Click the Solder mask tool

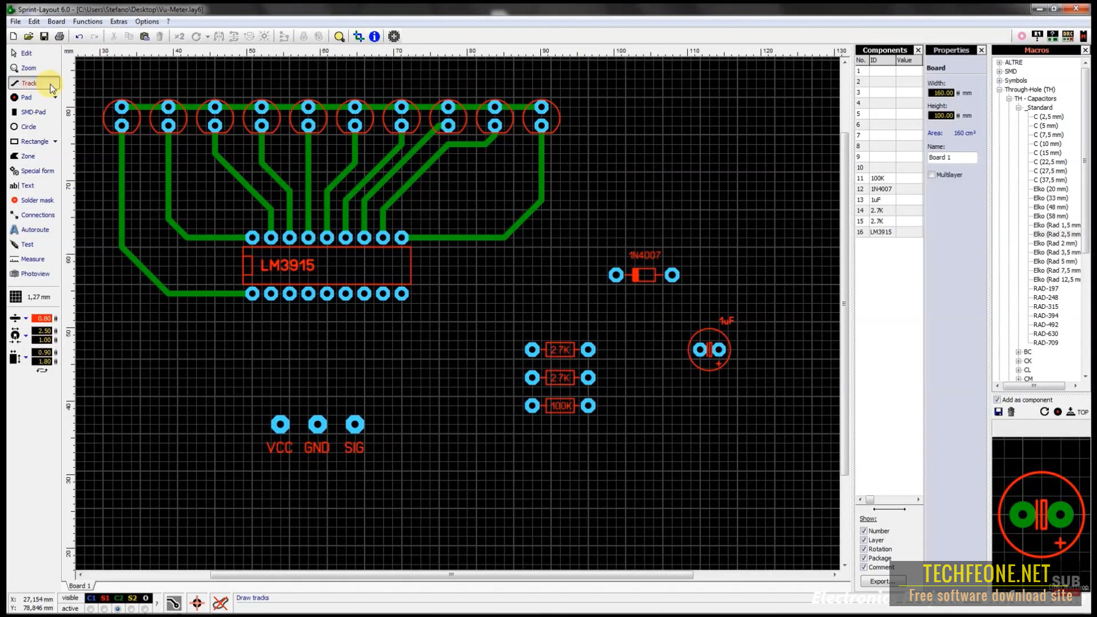point(37,200)
